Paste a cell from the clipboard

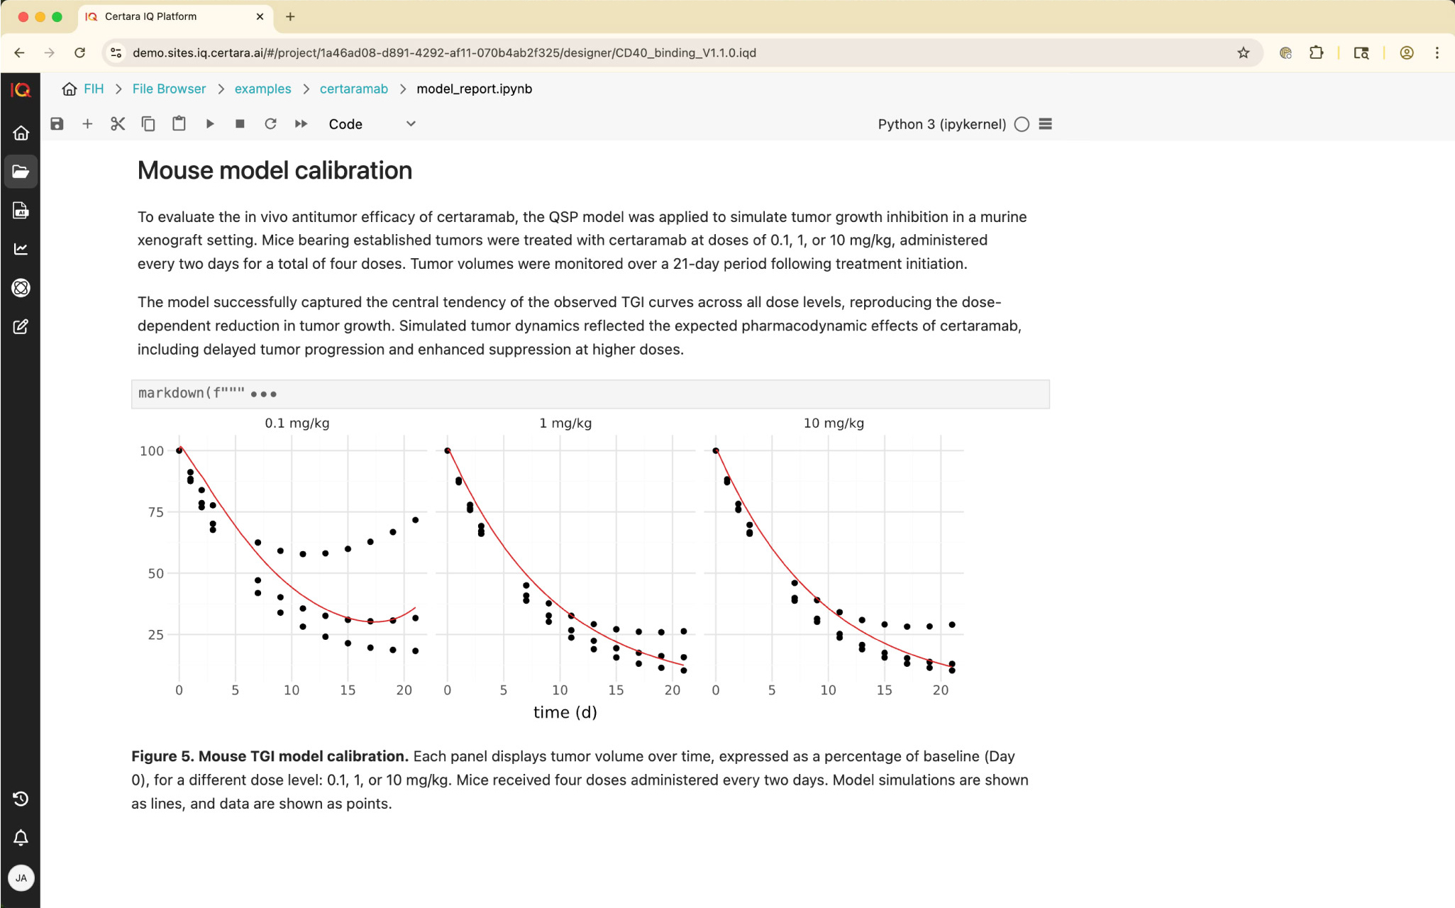(x=179, y=124)
